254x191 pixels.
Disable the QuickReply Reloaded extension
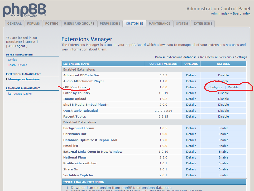pyautogui.click(x=223, y=111)
